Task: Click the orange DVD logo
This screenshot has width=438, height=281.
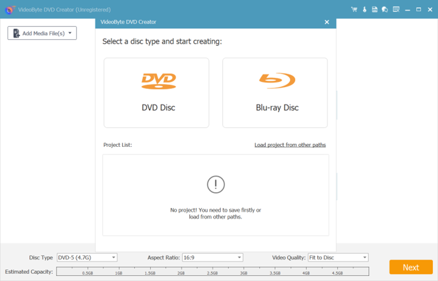Action: click(x=159, y=81)
